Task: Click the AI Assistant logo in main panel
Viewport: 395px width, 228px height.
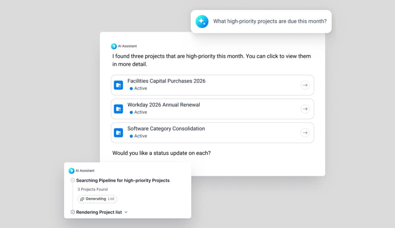Action: tap(114, 46)
